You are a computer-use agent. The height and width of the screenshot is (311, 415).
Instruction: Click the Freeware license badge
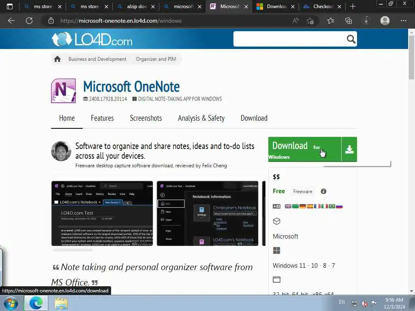[x=302, y=191]
